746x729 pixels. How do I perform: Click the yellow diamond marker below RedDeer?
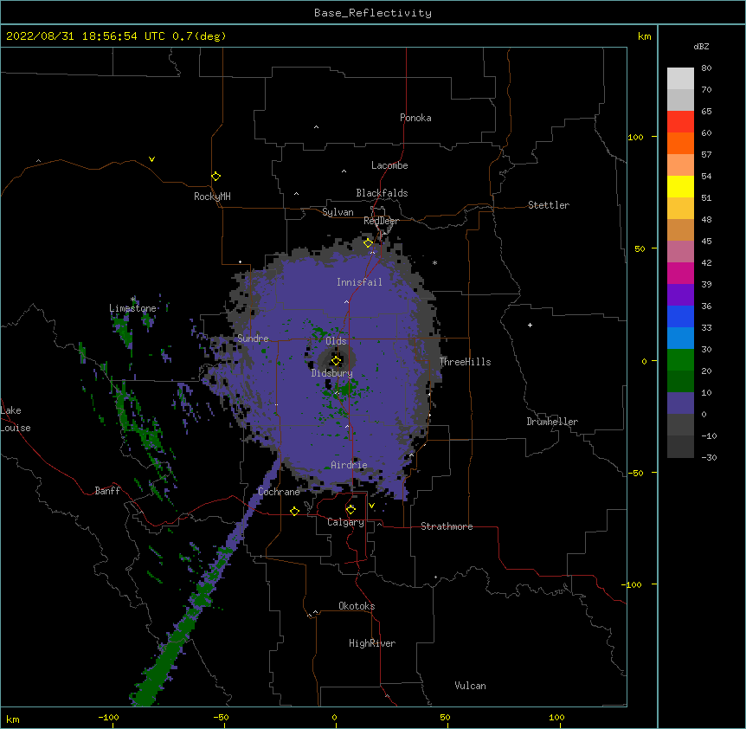tap(368, 243)
